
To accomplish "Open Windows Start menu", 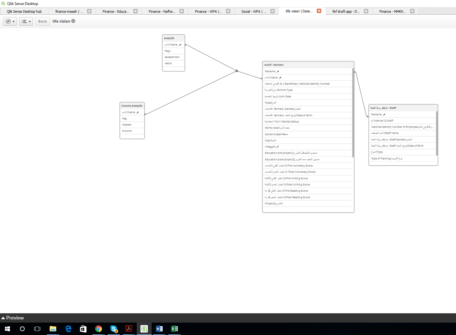I will [7, 329].
